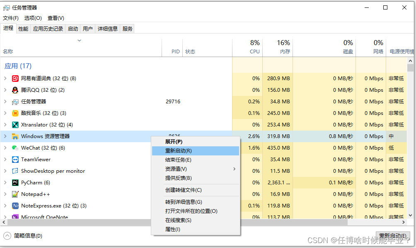Expand the Xtranslator process group
Image resolution: width=416 pixels, height=248 pixels.
5,125
